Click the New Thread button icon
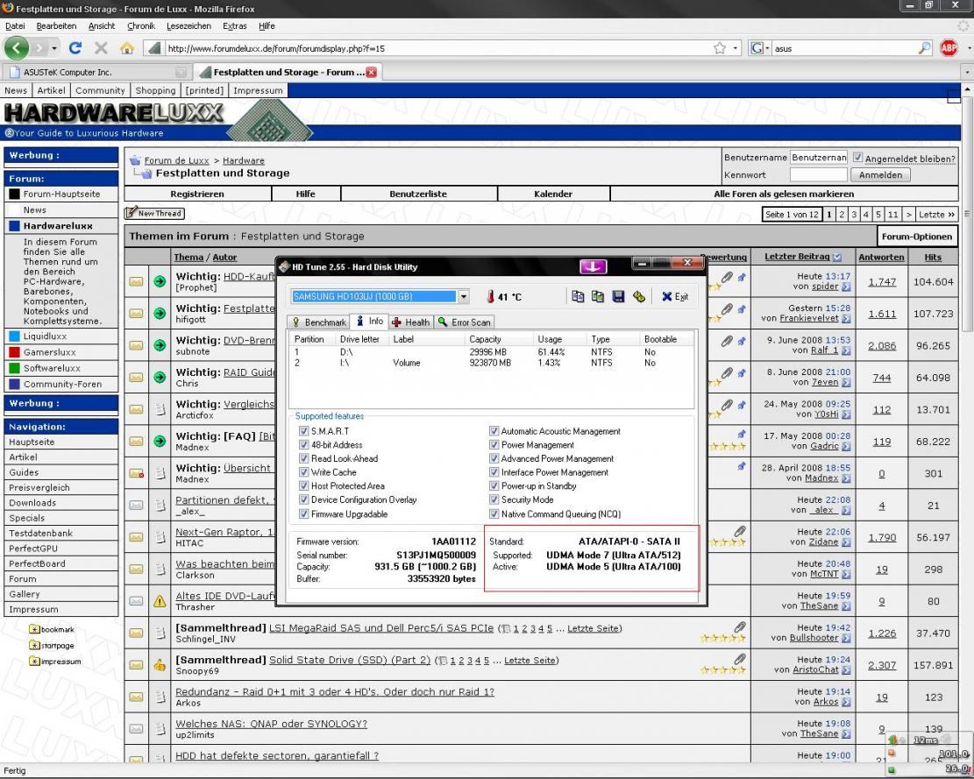Viewport: 974px width, 779px height. click(x=154, y=213)
